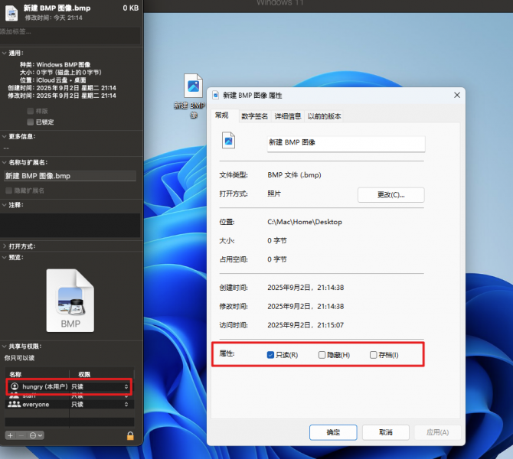The height and width of the screenshot is (459, 513).
Task: Select the everyone group icon row
Action: [14, 405]
